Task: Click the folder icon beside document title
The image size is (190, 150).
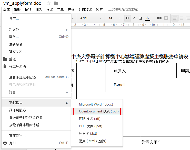Action: click(56, 3)
